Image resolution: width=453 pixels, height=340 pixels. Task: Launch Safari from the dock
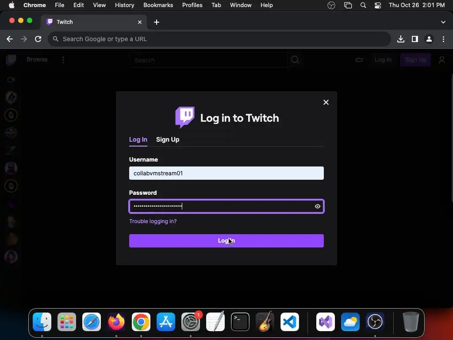[92, 322]
